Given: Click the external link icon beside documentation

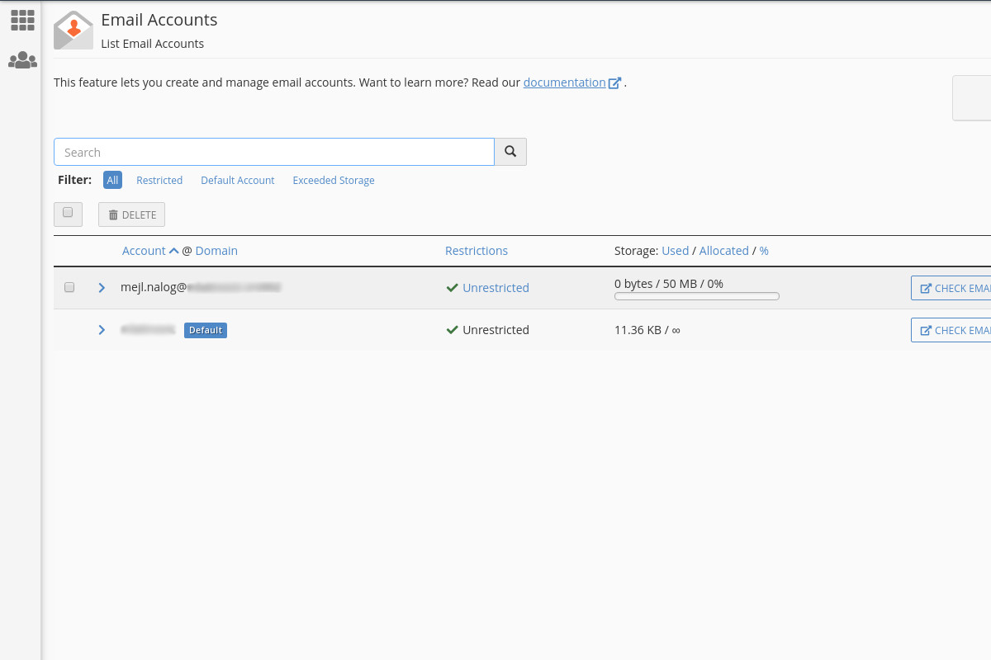Looking at the screenshot, I should pyautogui.click(x=614, y=83).
